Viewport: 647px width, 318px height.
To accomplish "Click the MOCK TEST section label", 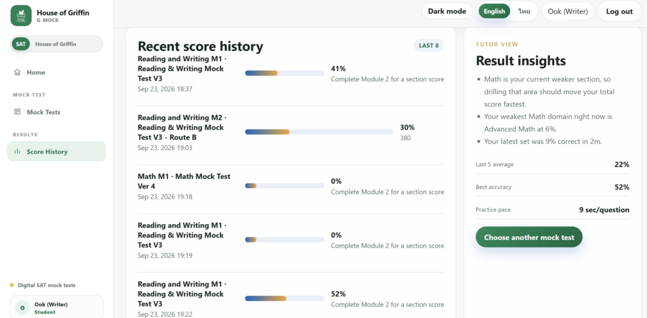I will click(29, 95).
